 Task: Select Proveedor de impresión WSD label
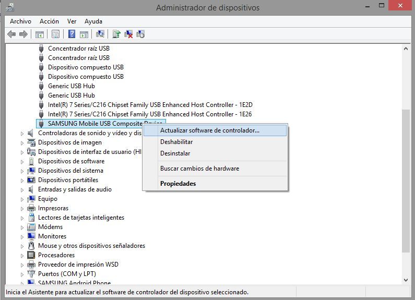point(78,265)
